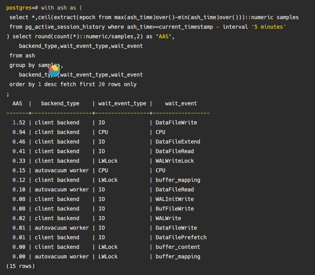Click the 1.52 AAS value

pyautogui.click(x=19, y=123)
